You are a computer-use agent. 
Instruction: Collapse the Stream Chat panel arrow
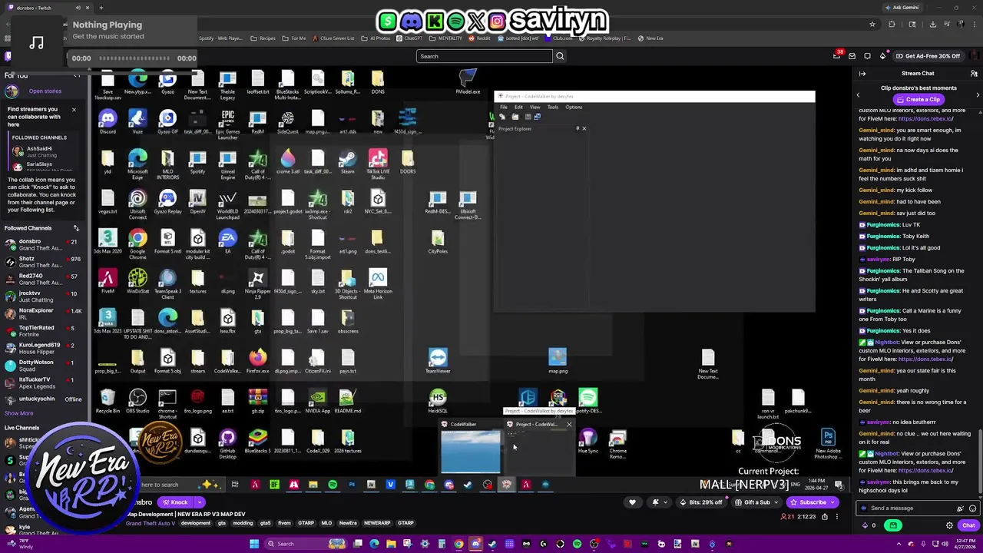pyautogui.click(x=862, y=74)
